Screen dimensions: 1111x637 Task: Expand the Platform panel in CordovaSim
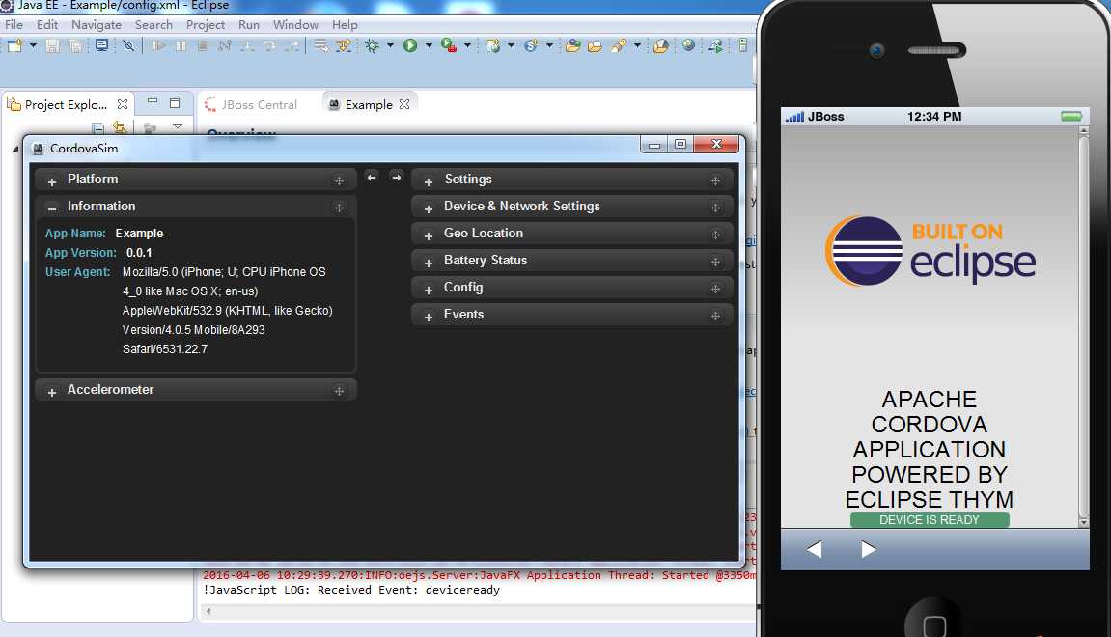click(52, 182)
